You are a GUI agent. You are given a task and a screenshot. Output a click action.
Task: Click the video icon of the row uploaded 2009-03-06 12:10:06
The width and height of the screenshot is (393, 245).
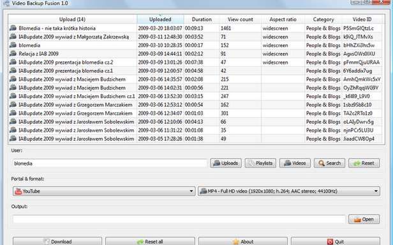pos(13,122)
